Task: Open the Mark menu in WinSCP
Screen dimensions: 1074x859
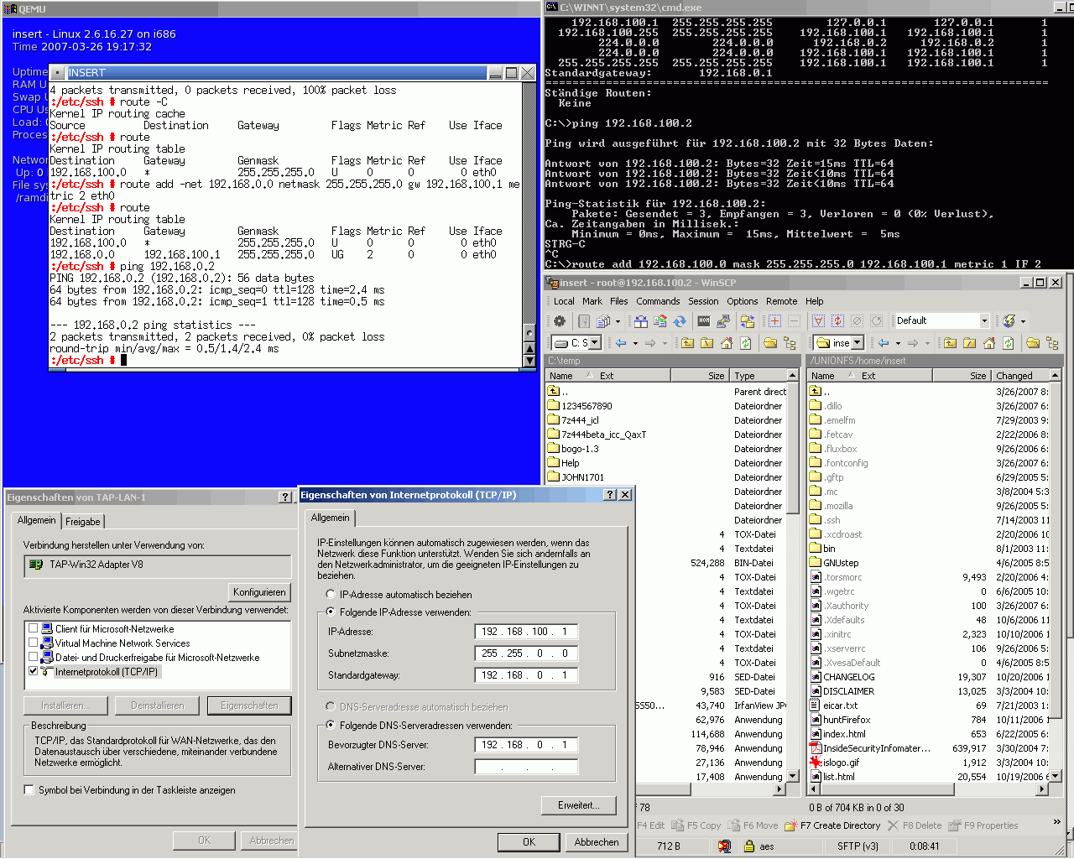Action: [x=592, y=301]
